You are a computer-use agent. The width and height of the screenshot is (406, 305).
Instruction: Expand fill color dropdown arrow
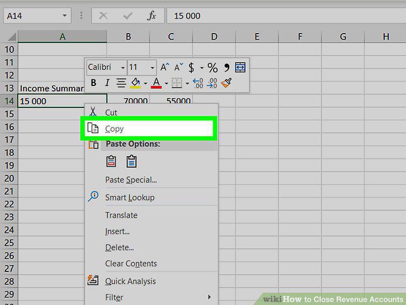(x=145, y=83)
